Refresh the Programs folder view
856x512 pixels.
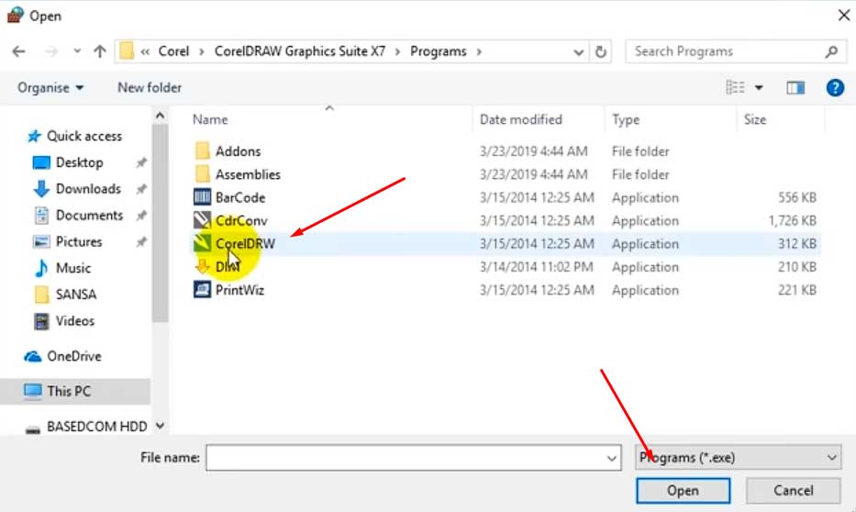601,52
